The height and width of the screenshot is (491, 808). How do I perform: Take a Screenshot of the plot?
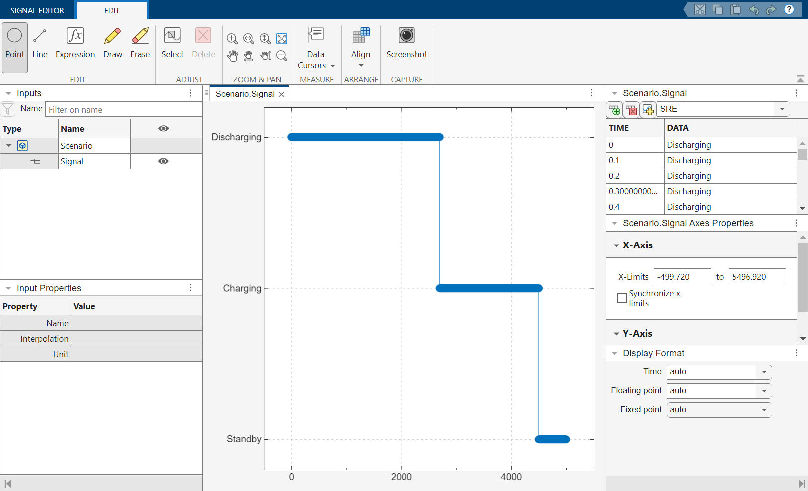[x=406, y=44]
